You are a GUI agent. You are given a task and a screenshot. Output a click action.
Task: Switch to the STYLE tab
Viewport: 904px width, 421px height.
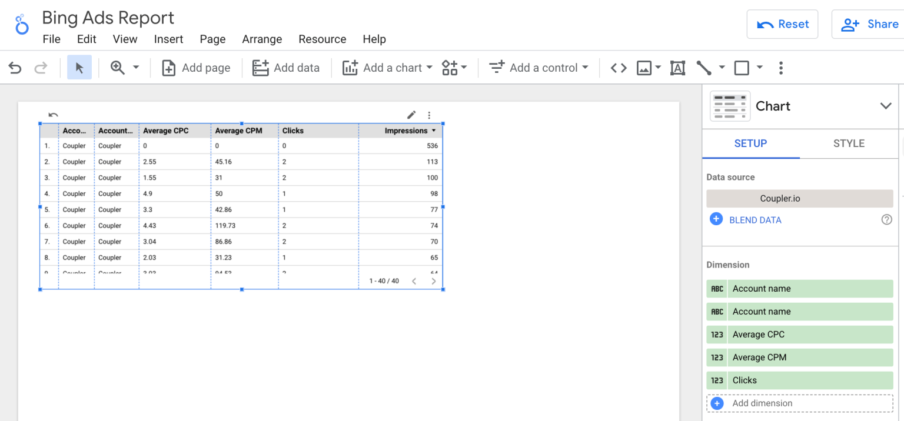pyautogui.click(x=849, y=143)
